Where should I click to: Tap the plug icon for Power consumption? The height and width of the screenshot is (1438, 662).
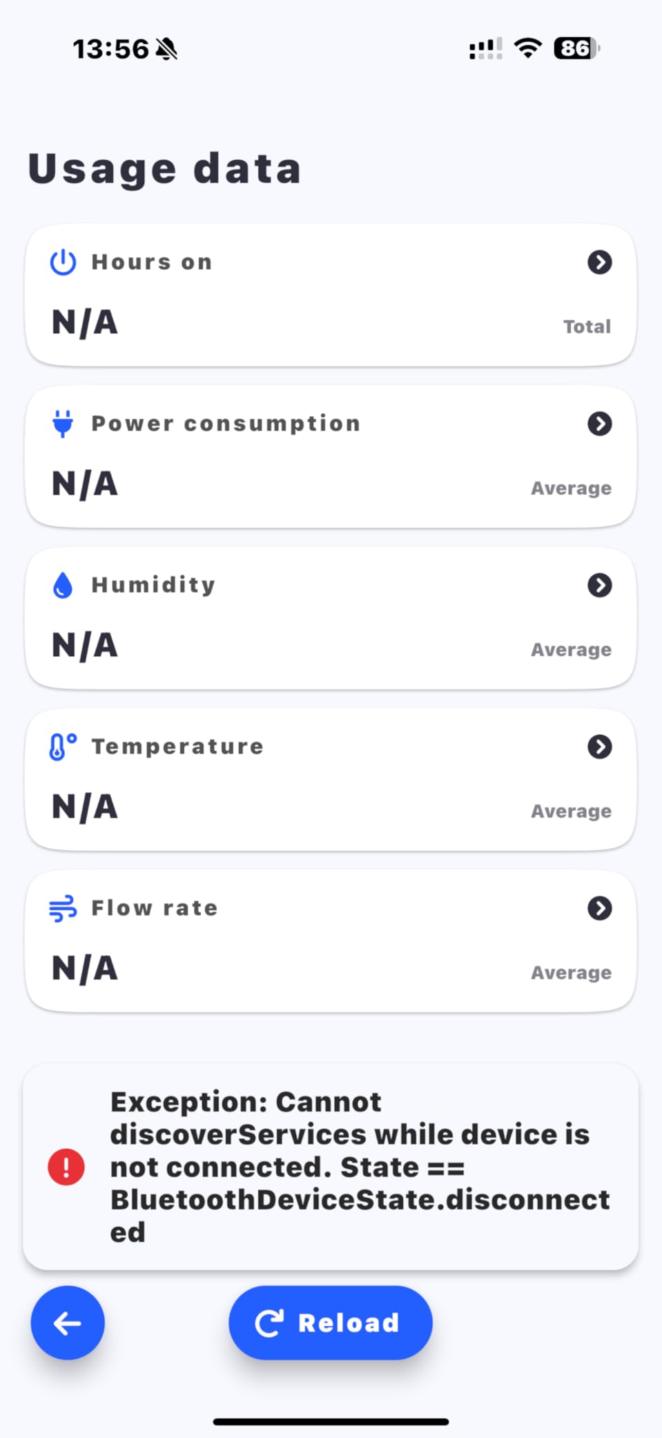(63, 424)
